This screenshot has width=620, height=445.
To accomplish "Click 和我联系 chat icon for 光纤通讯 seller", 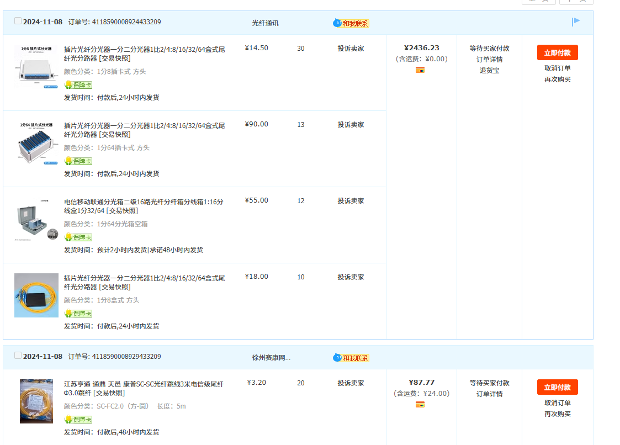I will [x=351, y=23].
